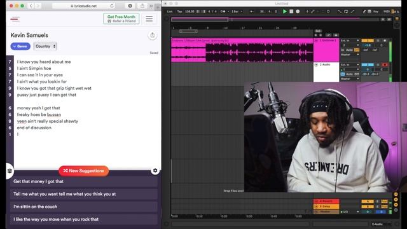
Task: Toggle In/Out section show-hide circle
Action: click(396, 194)
